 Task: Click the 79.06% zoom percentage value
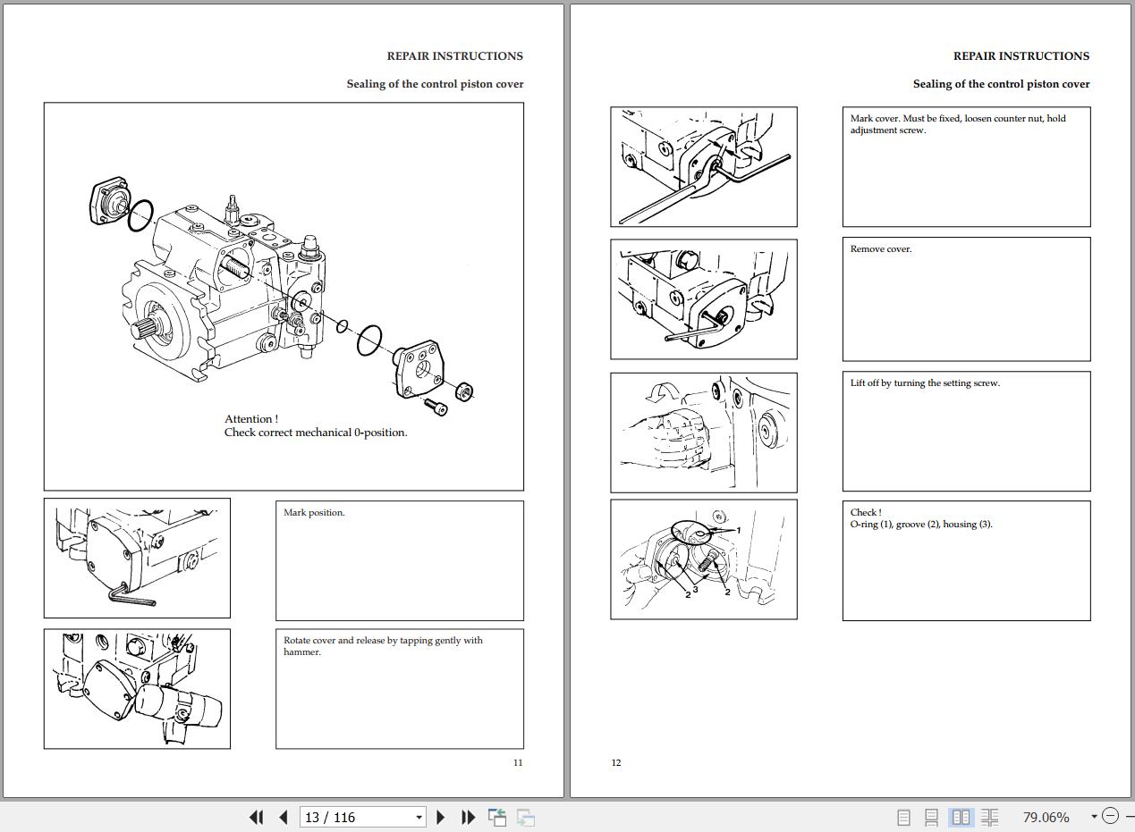pos(1045,817)
